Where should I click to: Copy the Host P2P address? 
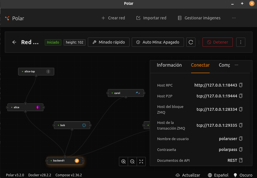click(x=241, y=96)
